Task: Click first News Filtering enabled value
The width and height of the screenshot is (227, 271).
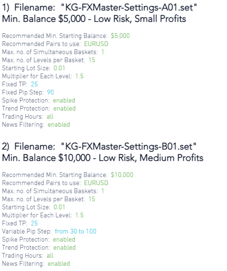Action: coord(59,124)
